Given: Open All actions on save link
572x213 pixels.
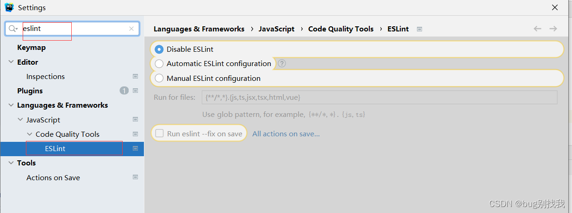Looking at the screenshot, I should click(286, 134).
